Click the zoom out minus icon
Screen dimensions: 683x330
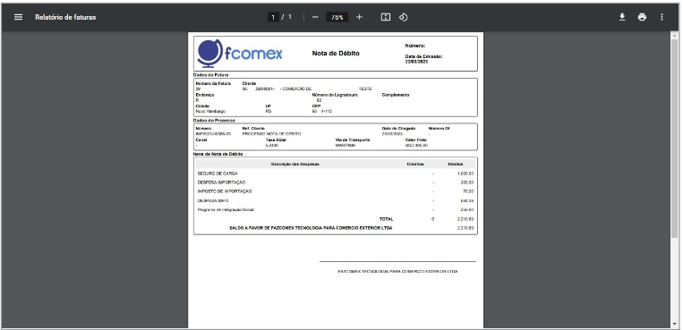coord(316,17)
